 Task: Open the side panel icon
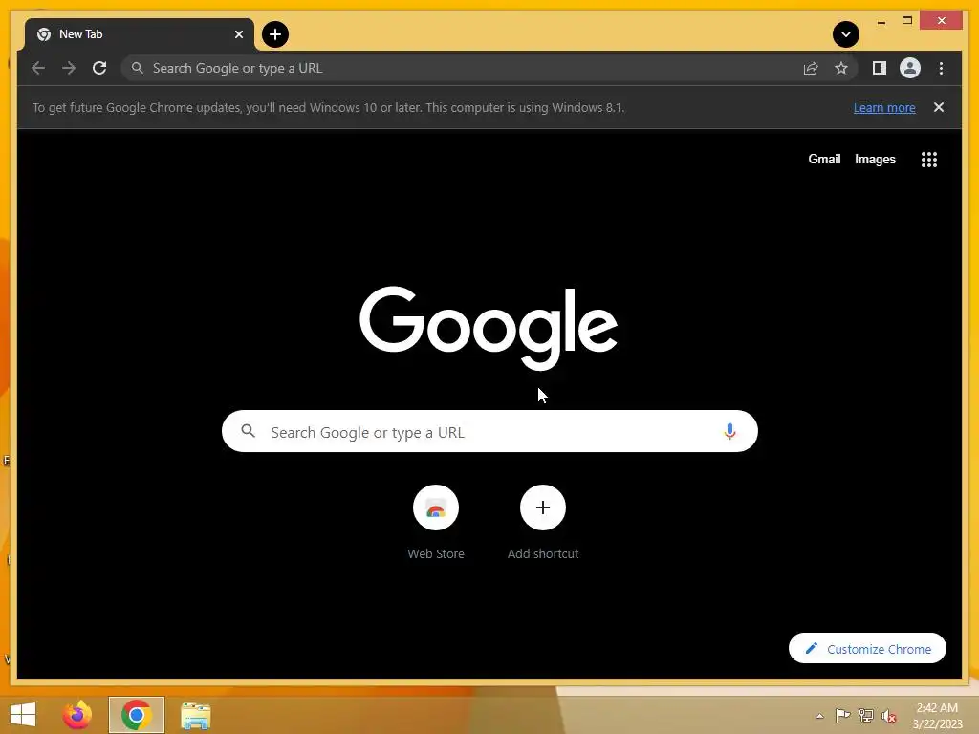(880, 68)
